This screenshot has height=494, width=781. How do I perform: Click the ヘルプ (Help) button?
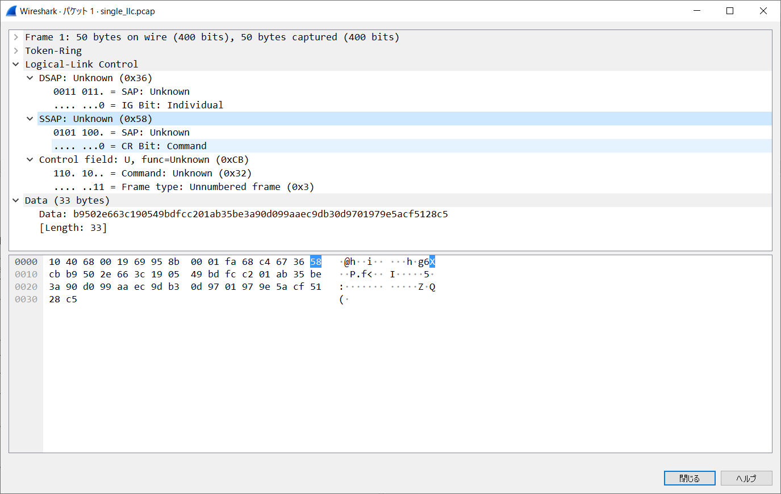click(x=746, y=478)
